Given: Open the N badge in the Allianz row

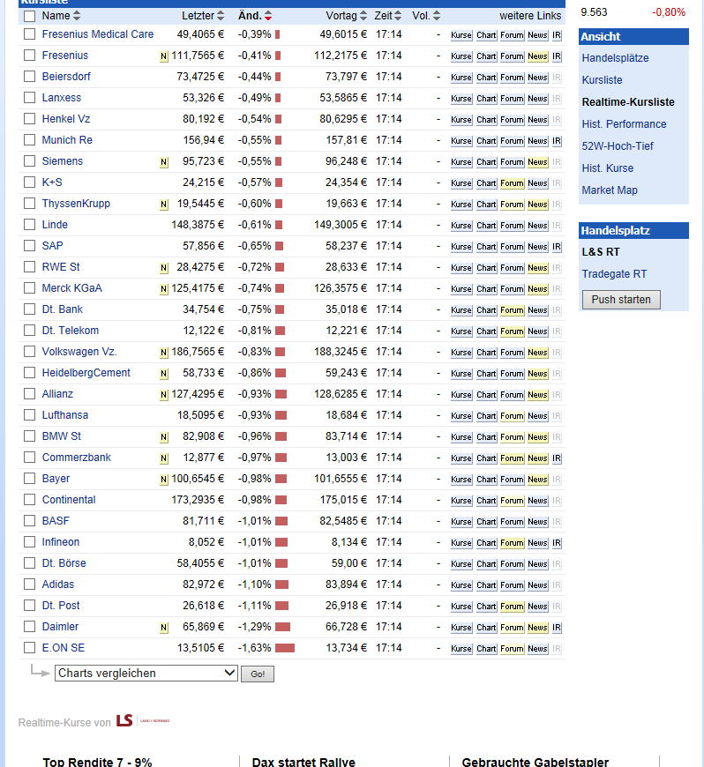Looking at the screenshot, I should pyautogui.click(x=164, y=395).
